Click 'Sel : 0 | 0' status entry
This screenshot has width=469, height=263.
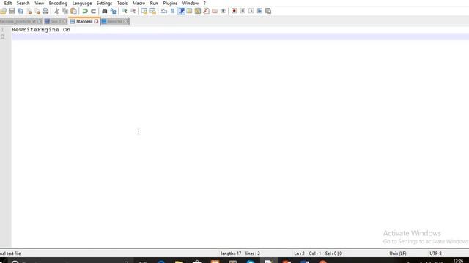pyautogui.click(x=333, y=254)
